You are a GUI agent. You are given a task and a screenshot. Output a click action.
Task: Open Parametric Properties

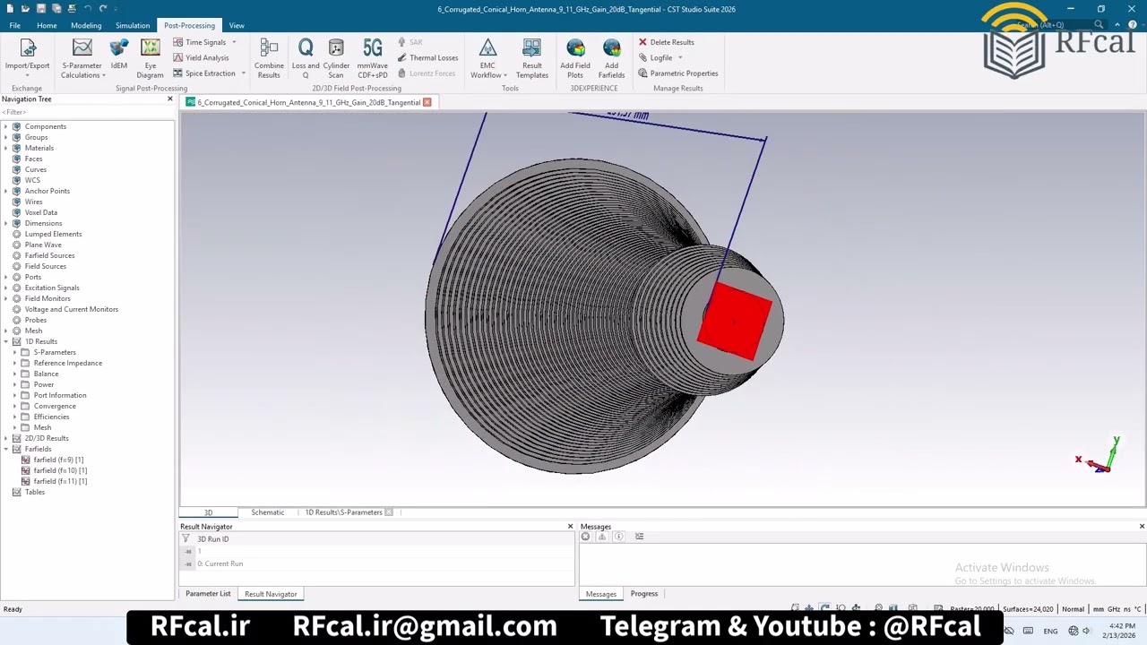pyautogui.click(x=677, y=73)
